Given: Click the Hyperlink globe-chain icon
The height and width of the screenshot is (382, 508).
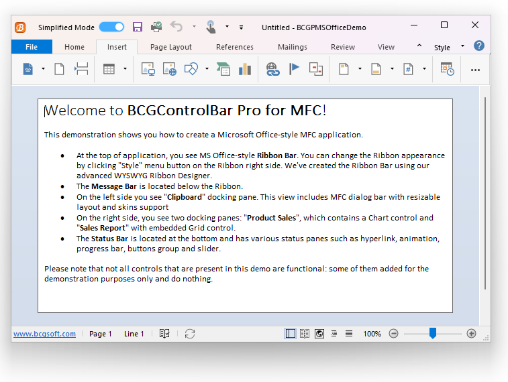Looking at the screenshot, I should click(x=272, y=69).
